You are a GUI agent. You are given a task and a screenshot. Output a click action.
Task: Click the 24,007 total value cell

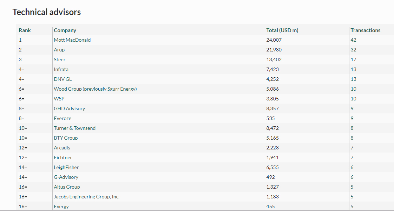[x=274, y=40]
